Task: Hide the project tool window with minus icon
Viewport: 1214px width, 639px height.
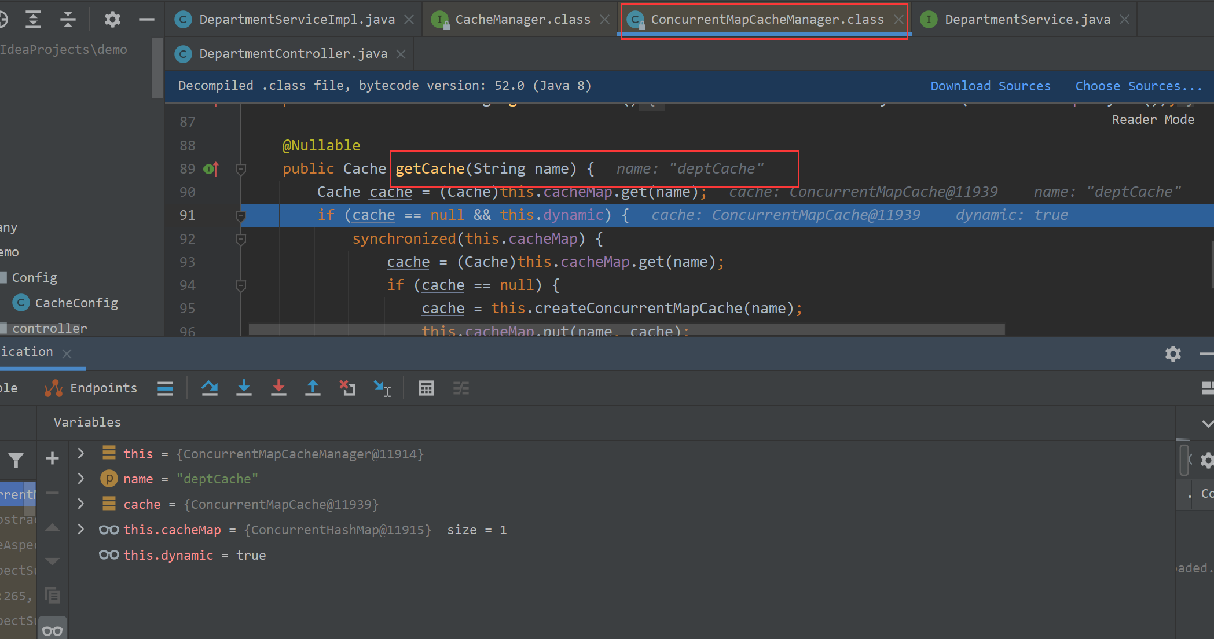Action: (146, 19)
